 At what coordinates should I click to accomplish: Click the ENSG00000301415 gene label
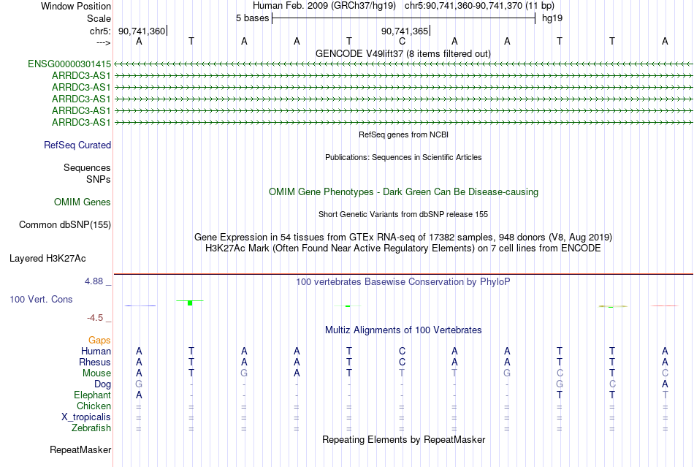click(69, 64)
